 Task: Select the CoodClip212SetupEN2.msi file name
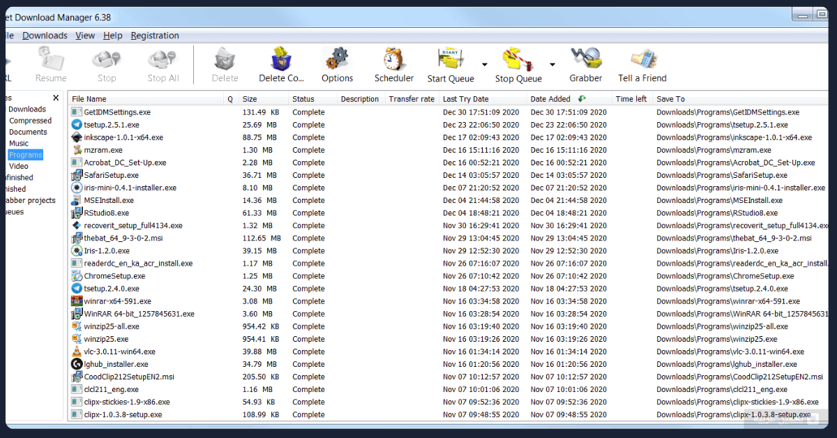pyautogui.click(x=129, y=377)
